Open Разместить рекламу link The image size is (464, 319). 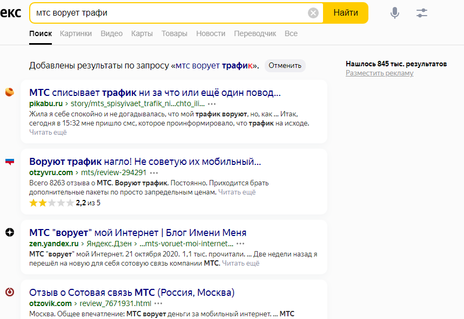(379, 73)
